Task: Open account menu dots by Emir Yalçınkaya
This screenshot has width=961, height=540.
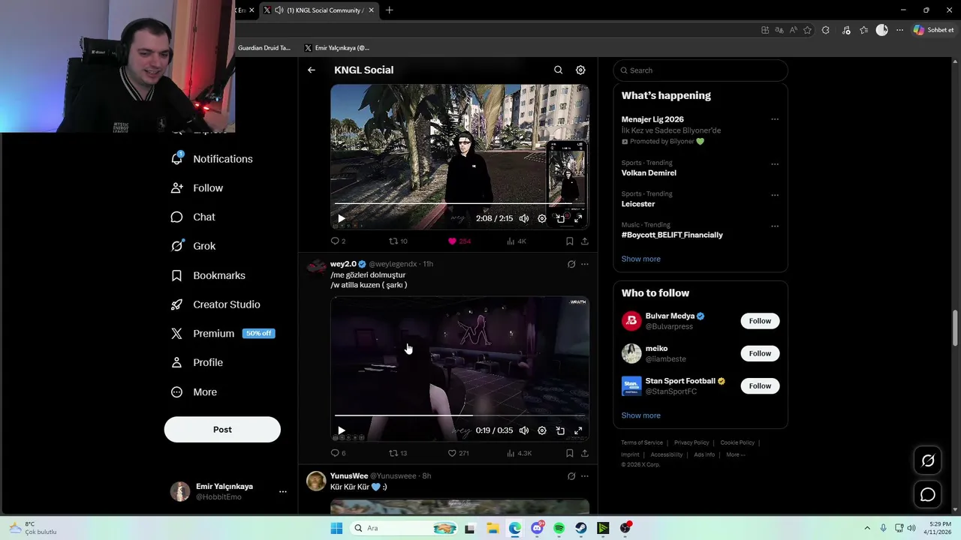Action: pos(283,492)
